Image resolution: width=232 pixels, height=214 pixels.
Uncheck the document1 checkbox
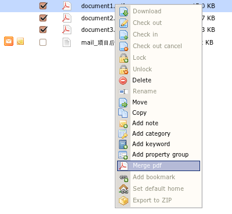43,6
